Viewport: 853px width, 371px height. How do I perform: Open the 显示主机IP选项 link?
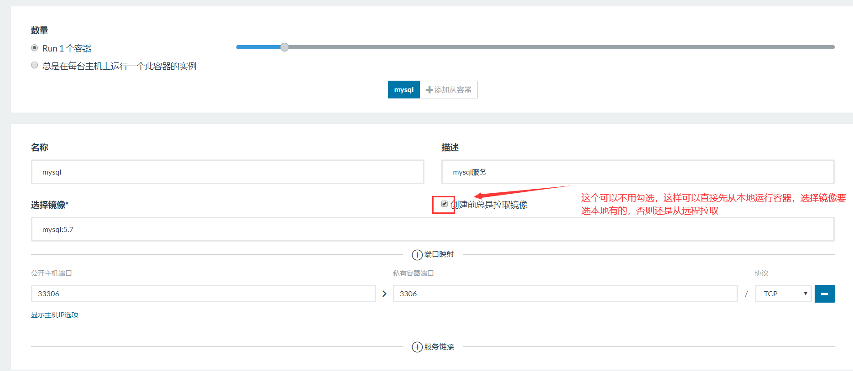(x=55, y=315)
